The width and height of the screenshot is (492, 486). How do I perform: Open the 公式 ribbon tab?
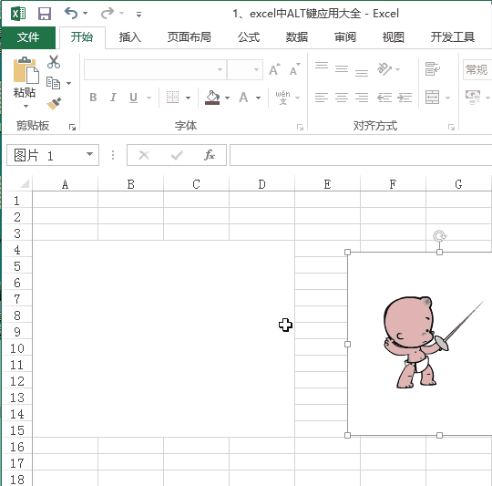point(249,37)
